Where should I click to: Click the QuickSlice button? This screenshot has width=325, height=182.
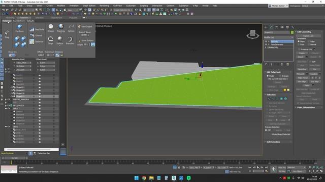click(x=302, y=69)
